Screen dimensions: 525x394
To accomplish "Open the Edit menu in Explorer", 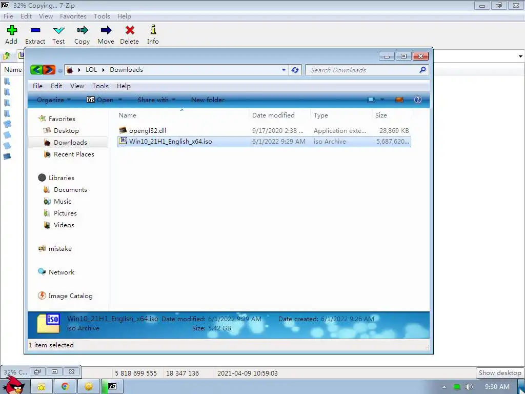I will pos(56,86).
